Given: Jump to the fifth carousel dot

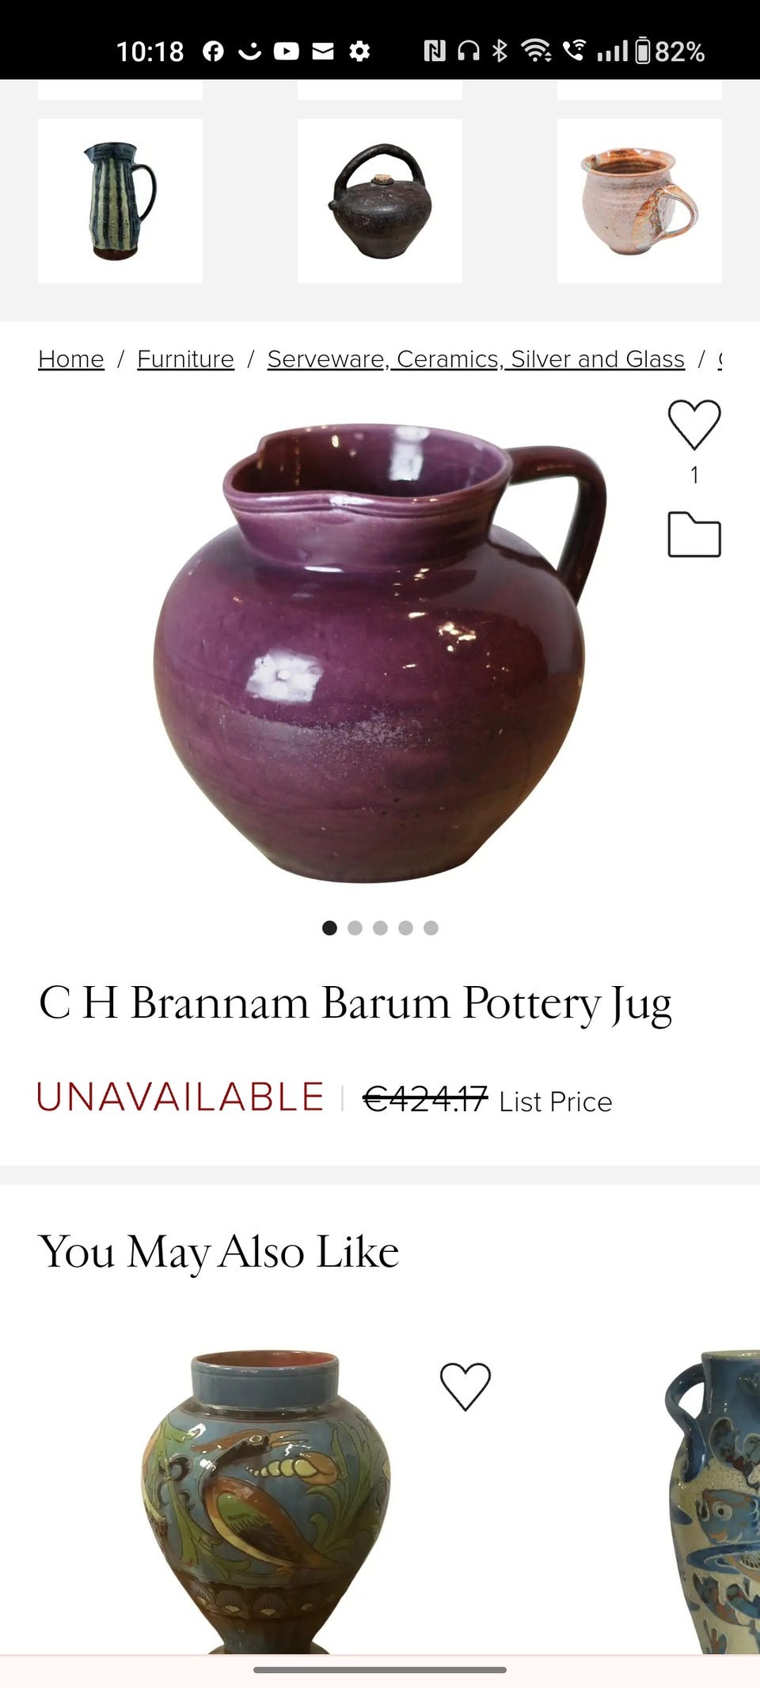Looking at the screenshot, I should coord(431,927).
